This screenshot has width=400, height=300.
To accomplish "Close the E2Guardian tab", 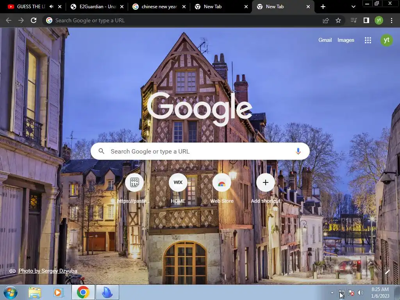I will click(122, 7).
